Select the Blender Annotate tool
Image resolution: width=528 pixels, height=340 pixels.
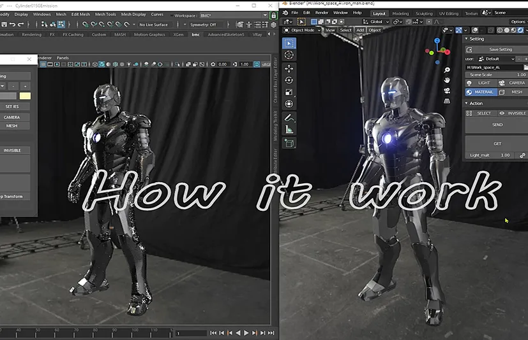[289, 118]
